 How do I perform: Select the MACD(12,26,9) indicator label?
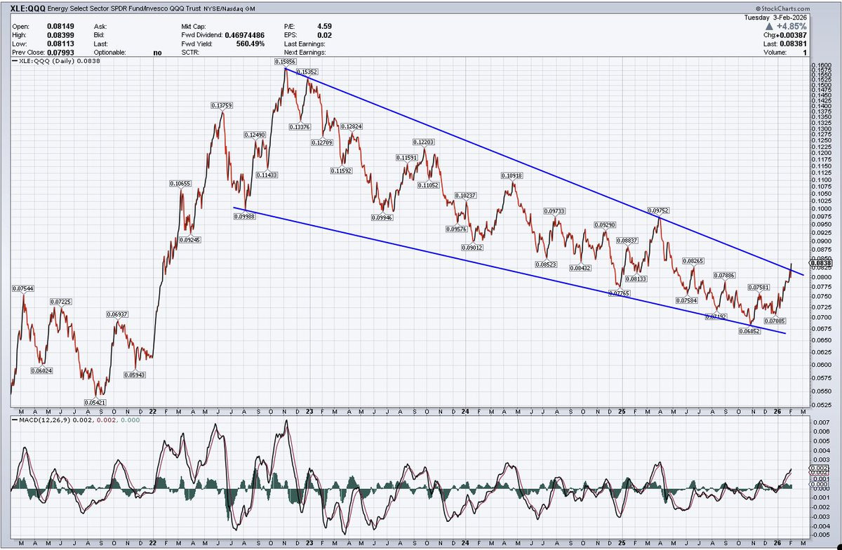click(44, 419)
